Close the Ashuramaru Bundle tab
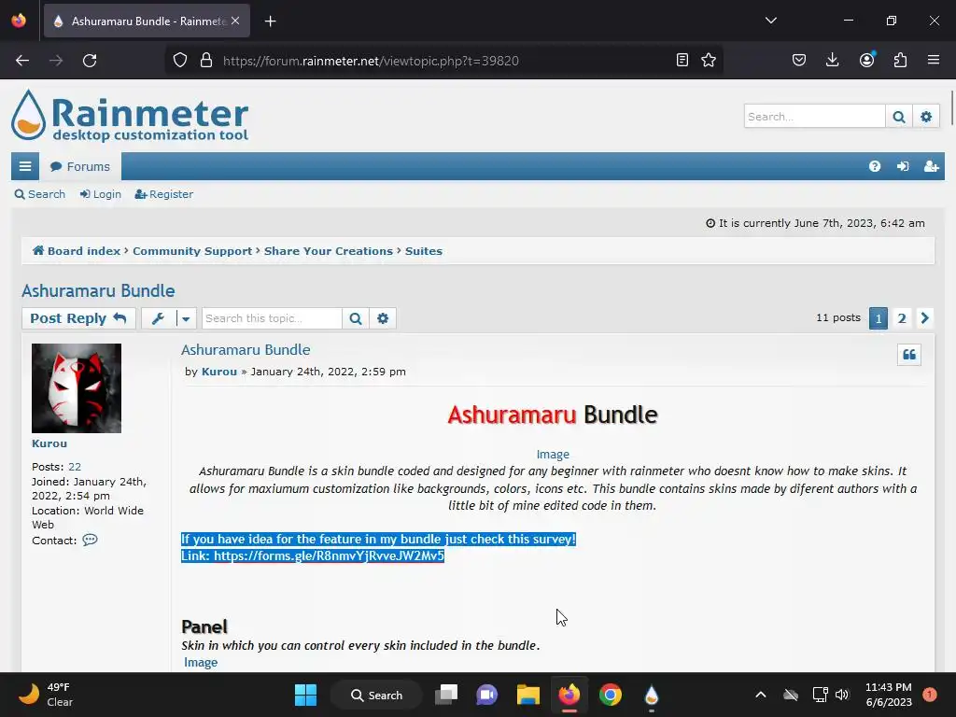 point(235,21)
